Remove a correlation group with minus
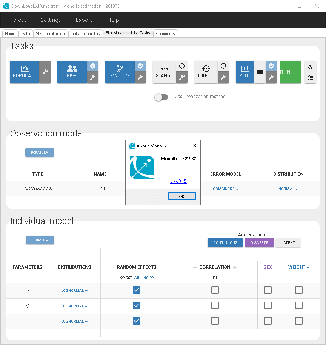Screen dimensions: 326x345 [195, 268]
